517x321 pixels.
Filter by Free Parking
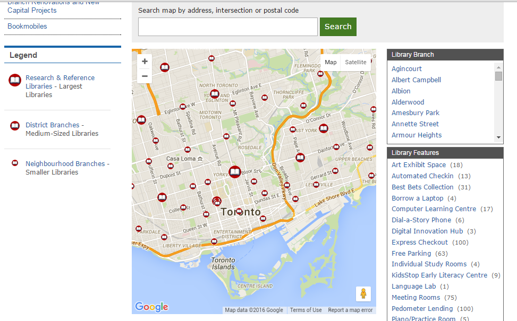pos(411,254)
